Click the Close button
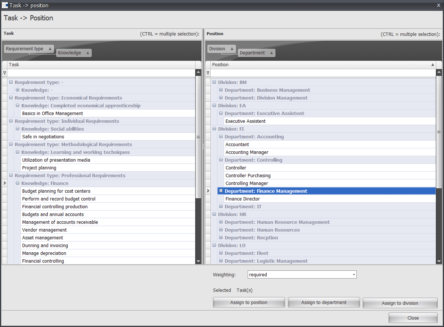This screenshot has width=444, height=327. coord(413,318)
